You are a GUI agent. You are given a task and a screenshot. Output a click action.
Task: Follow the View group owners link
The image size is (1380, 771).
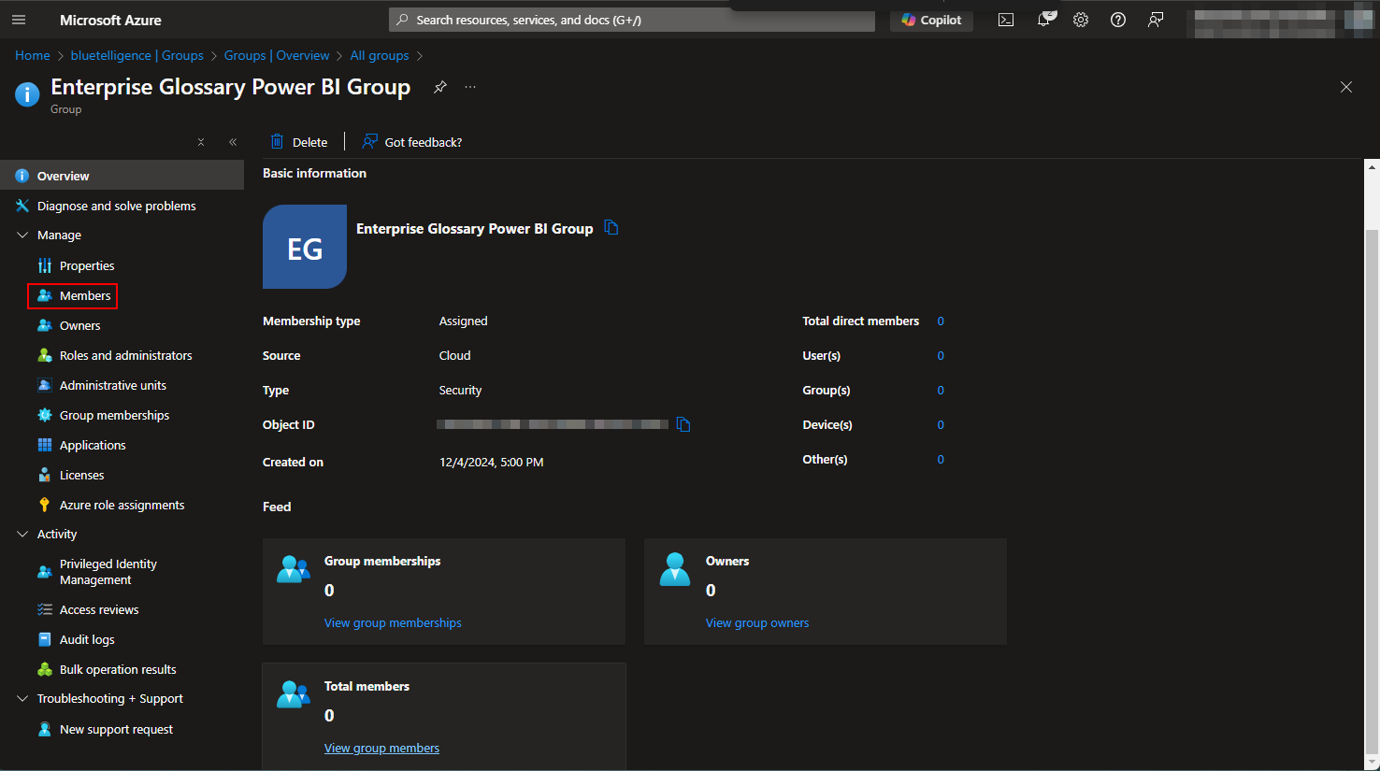click(x=757, y=623)
